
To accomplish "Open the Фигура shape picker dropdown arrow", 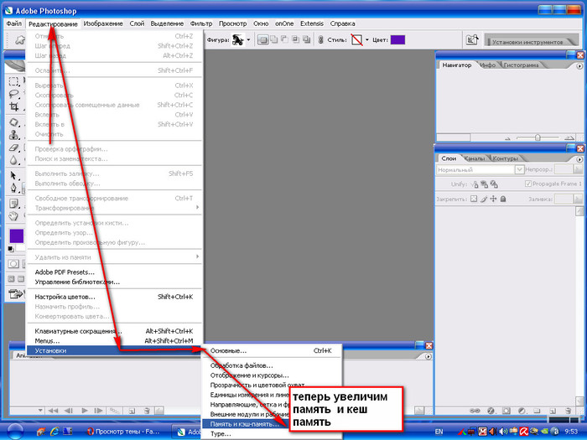I will tap(248, 39).
